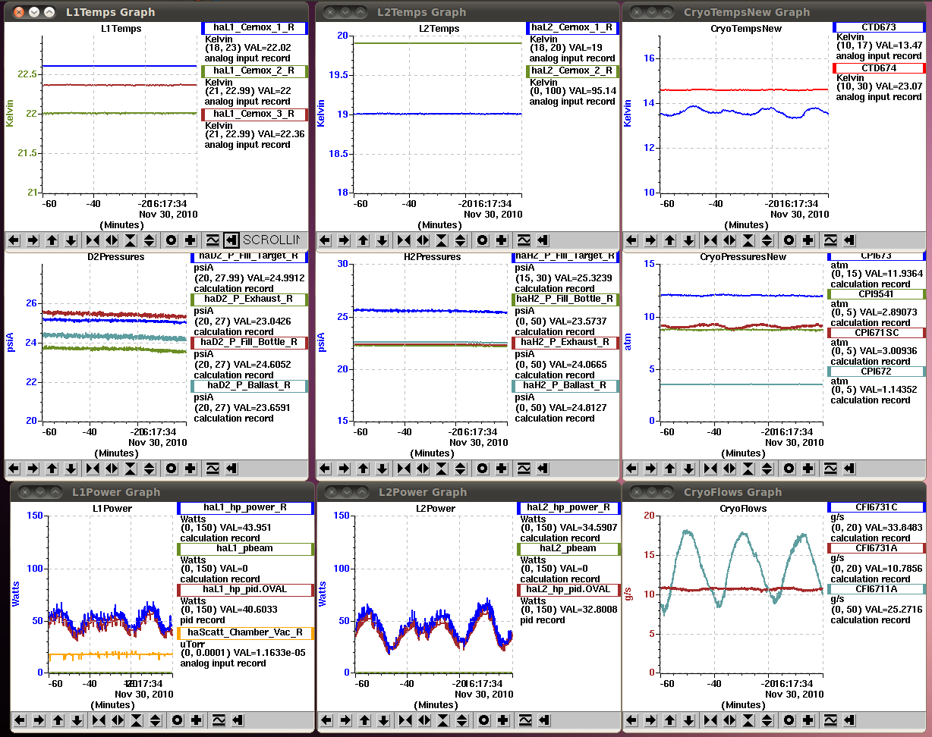Click pan-left arrow in CryoTempsNew toolbar
This screenshot has height=737, width=932.
(631, 240)
